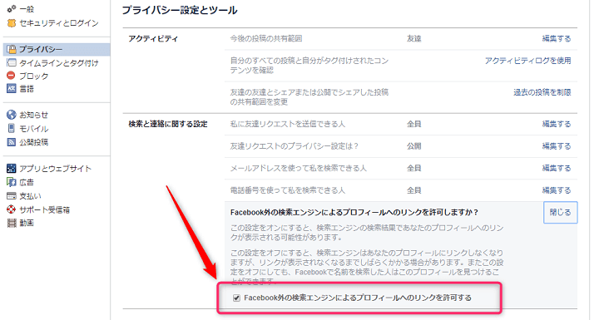Open お知らせ notification settings
Viewport: 599px width, 320px height.
click(33, 115)
